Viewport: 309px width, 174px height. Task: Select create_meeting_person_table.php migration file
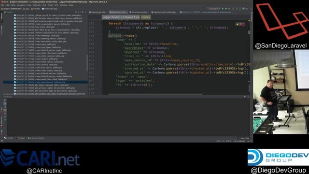point(40,39)
